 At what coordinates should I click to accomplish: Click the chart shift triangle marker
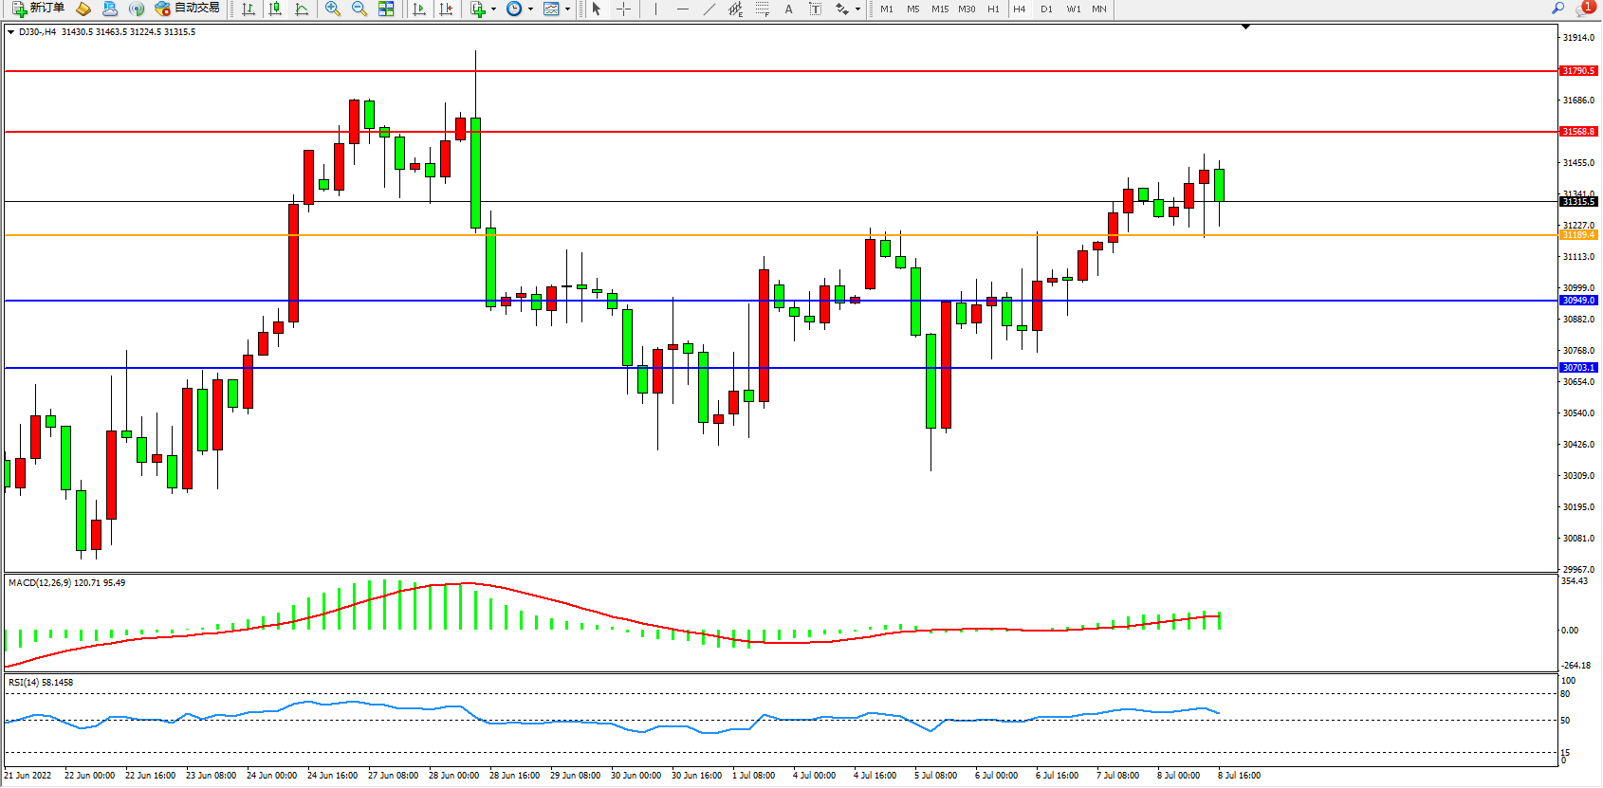[x=1245, y=27]
